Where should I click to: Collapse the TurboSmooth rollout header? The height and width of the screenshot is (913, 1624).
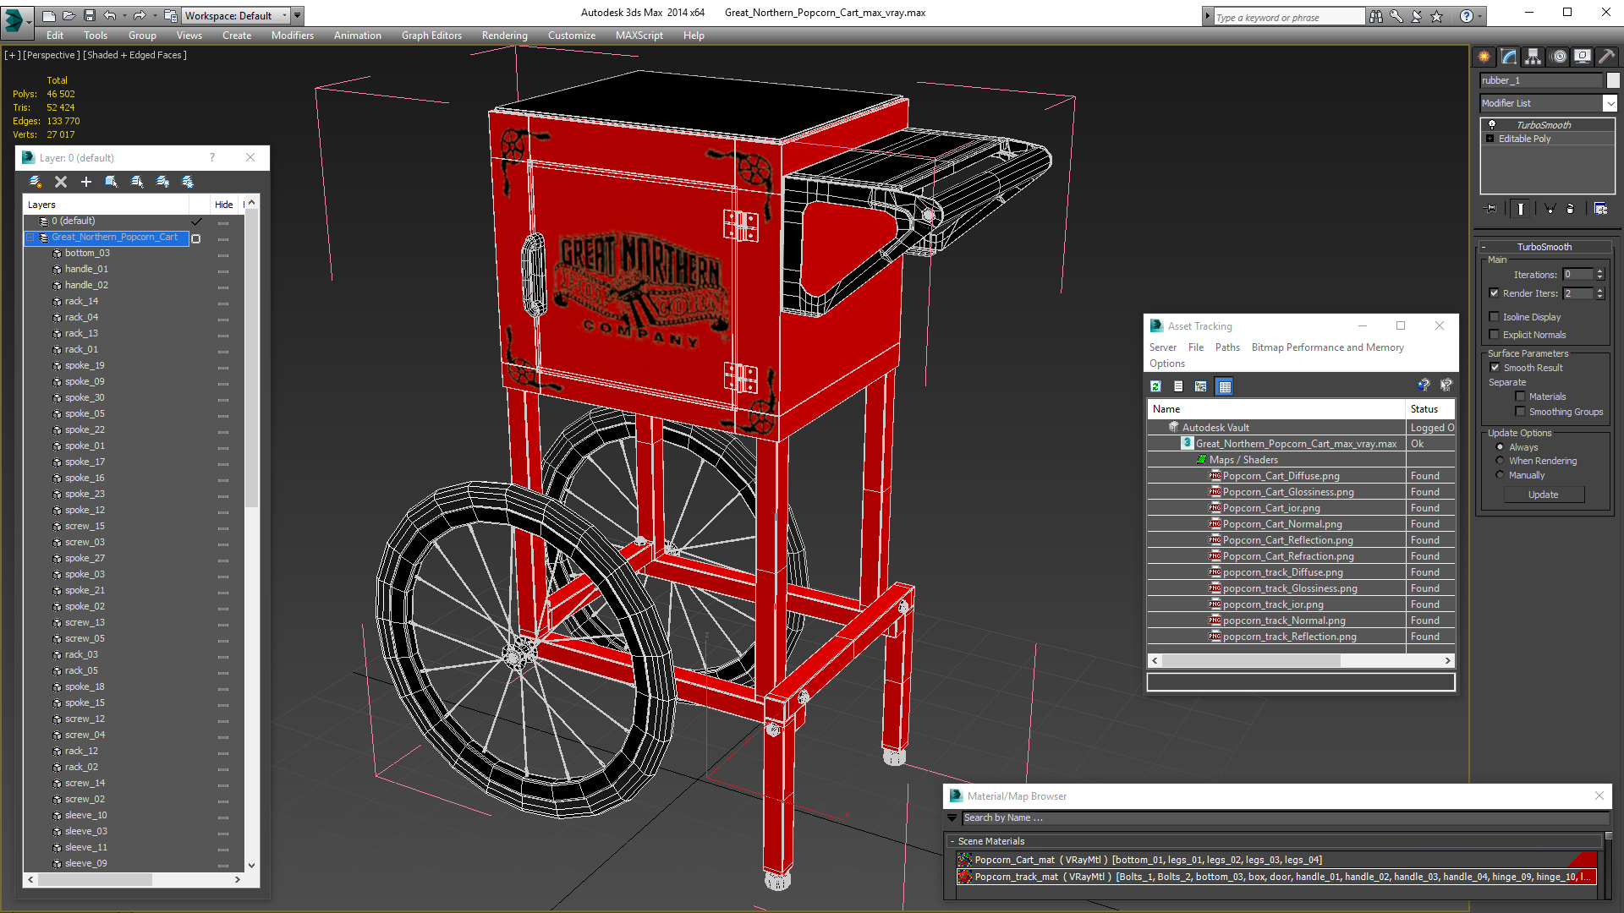click(x=1544, y=247)
